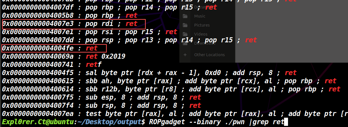This screenshot has height=127, width=348.
Task: Click the Downloads folder icon in sidebar
Action: 185,43
